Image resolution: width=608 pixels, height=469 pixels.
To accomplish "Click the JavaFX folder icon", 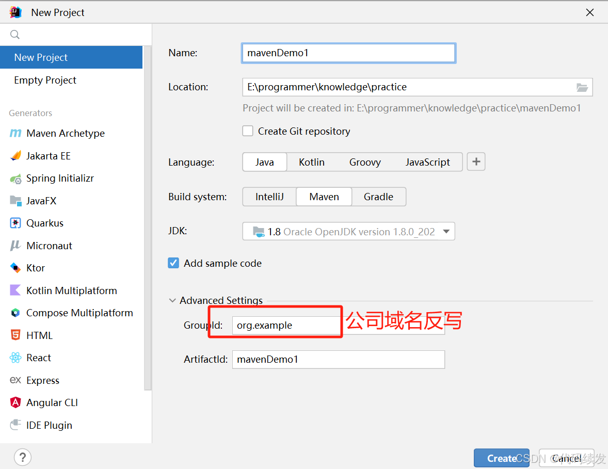I will point(15,201).
